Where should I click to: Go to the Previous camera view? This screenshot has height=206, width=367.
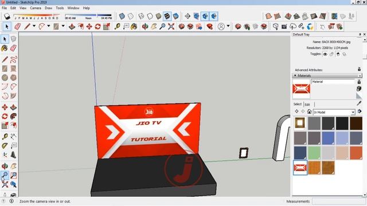tap(13, 184)
